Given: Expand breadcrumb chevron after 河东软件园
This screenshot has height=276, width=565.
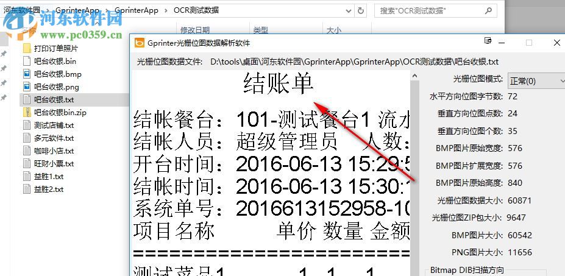Looking at the screenshot, I should pos(48,10).
